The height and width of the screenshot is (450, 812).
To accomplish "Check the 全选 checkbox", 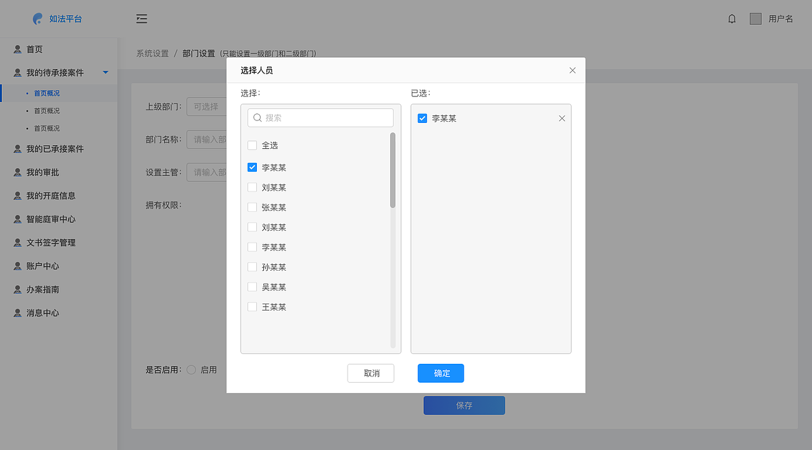I will [252, 145].
